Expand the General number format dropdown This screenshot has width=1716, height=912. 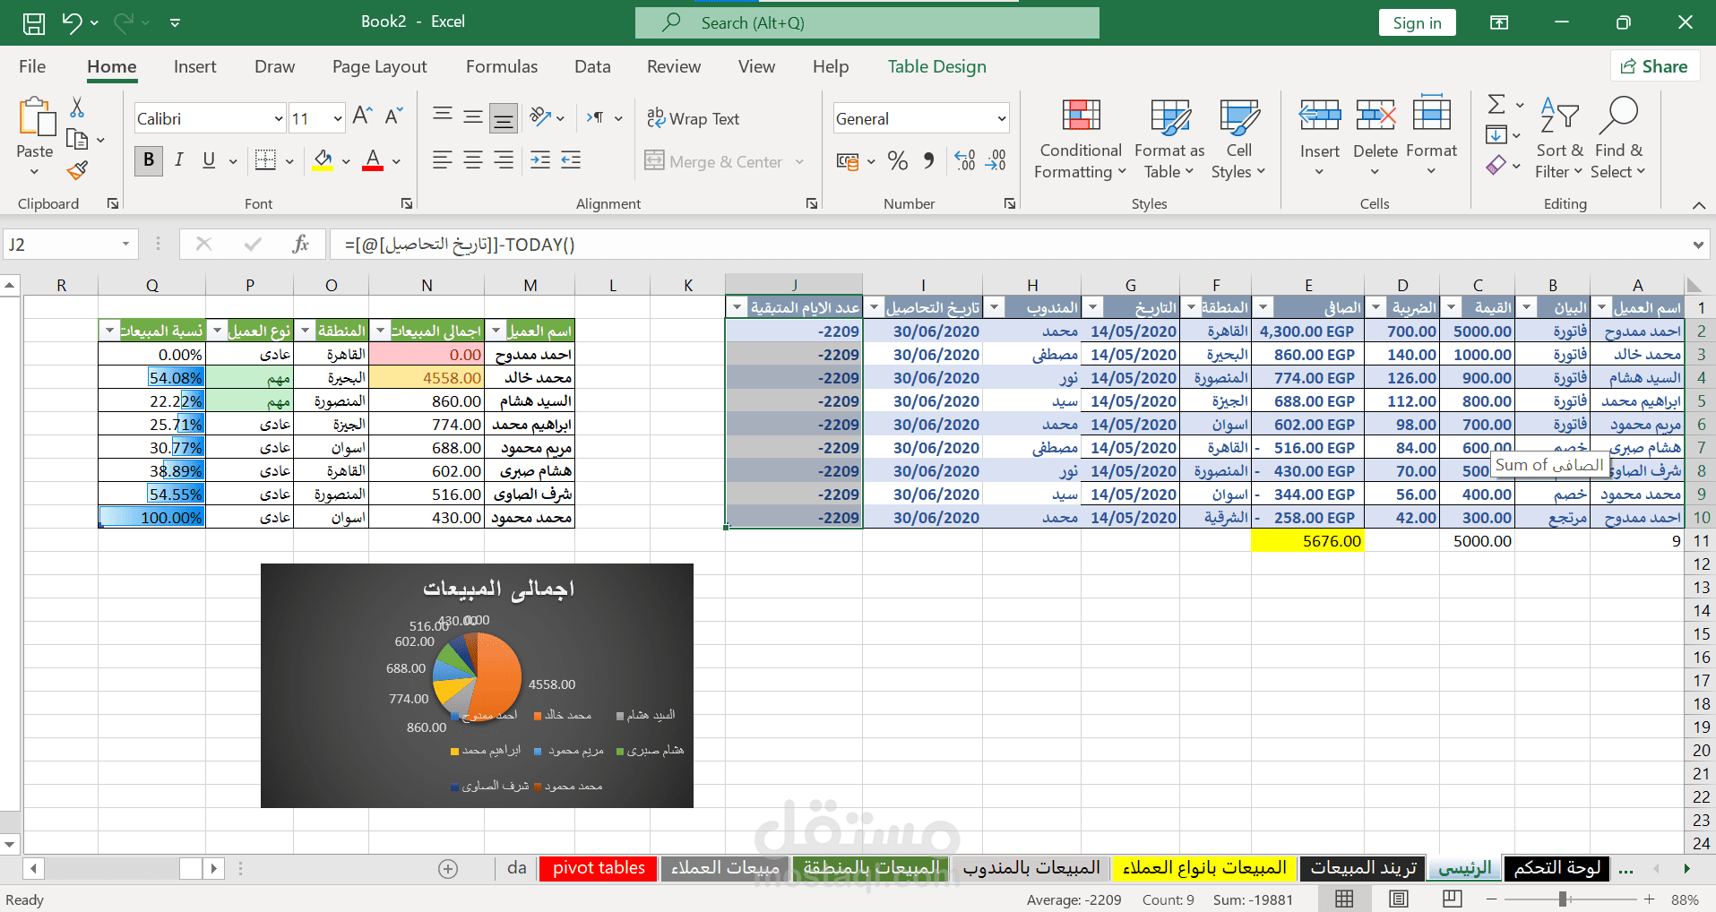coord(1002,118)
